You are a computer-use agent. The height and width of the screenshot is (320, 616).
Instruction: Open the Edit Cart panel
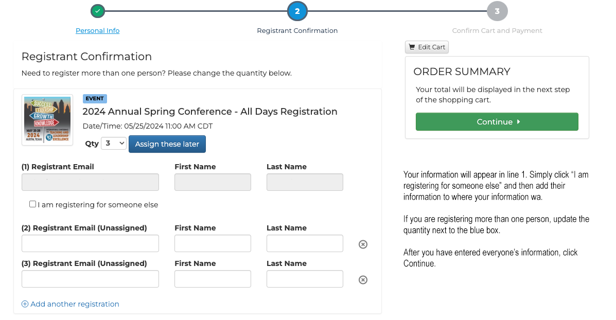[x=427, y=47]
